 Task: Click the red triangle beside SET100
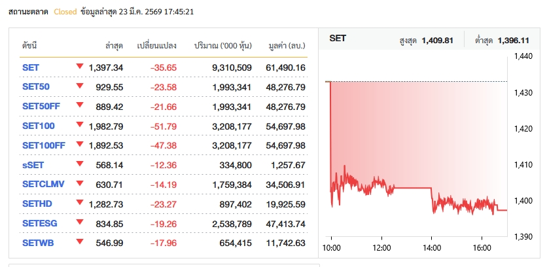tap(80, 125)
